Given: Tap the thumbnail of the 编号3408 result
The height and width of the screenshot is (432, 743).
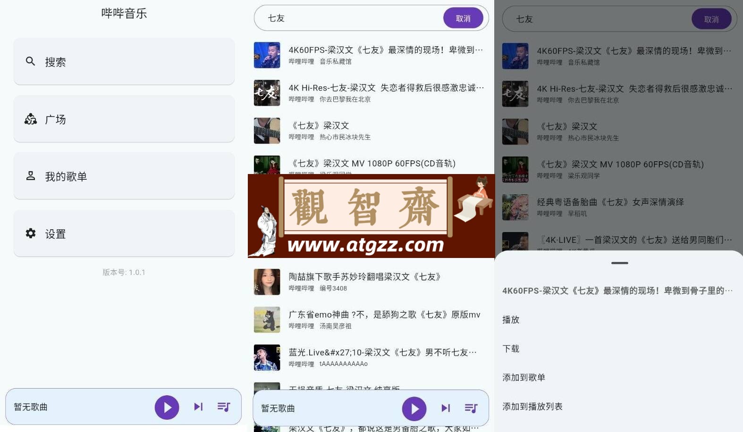Looking at the screenshot, I should tap(267, 282).
